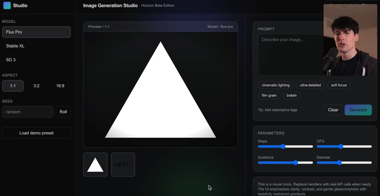Click Load demo preset button
380x196 pixels.
36,133
